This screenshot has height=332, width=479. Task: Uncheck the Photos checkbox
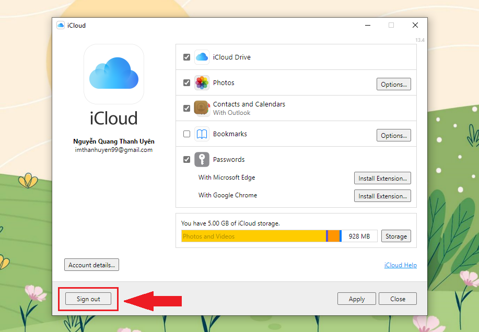(x=186, y=82)
